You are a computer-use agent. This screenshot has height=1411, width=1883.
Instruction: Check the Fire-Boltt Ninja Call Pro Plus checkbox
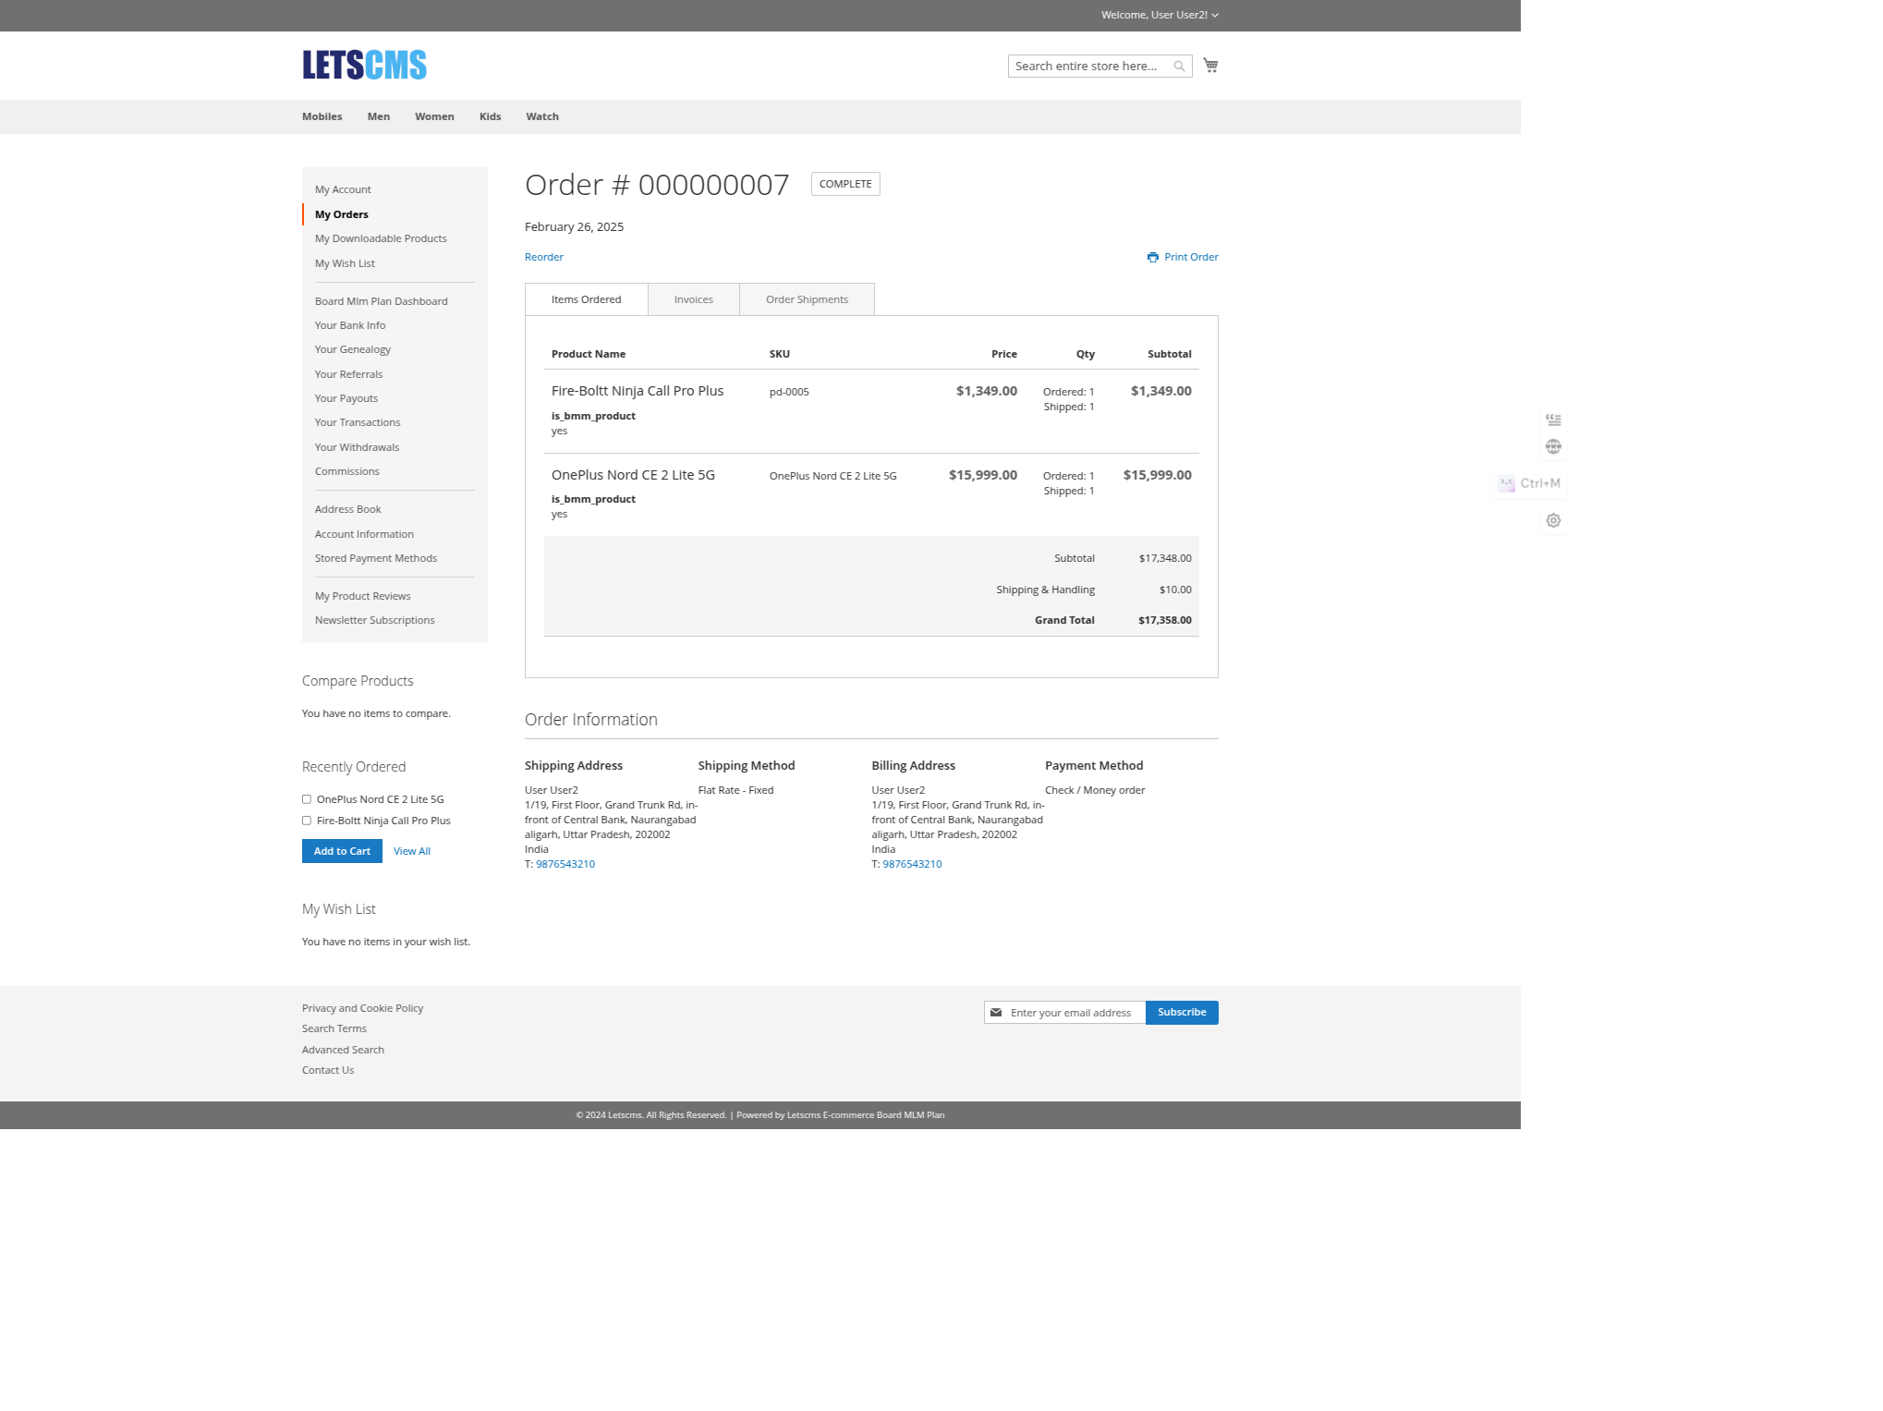click(x=306, y=820)
